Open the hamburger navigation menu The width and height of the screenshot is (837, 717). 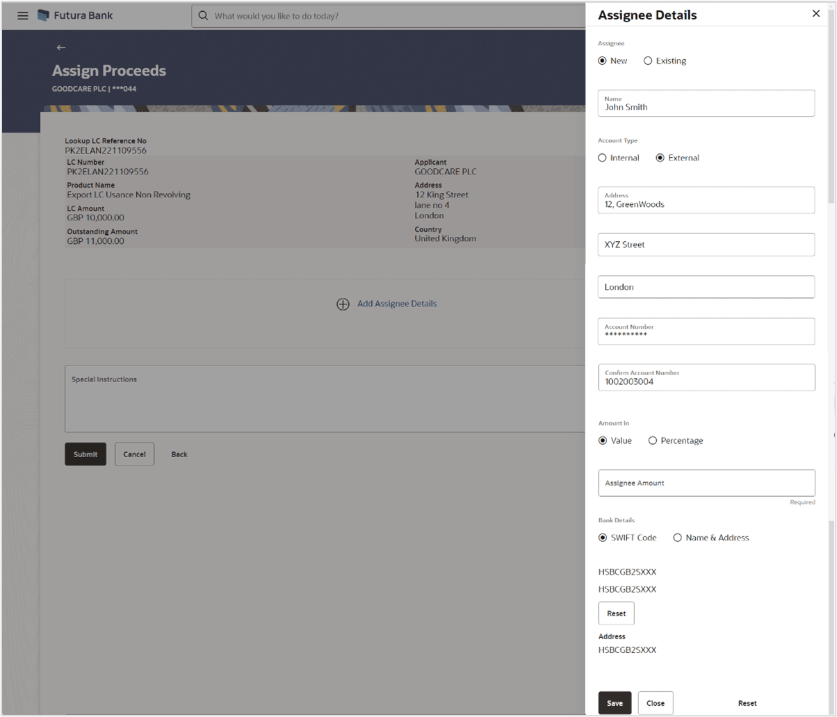pyautogui.click(x=22, y=15)
